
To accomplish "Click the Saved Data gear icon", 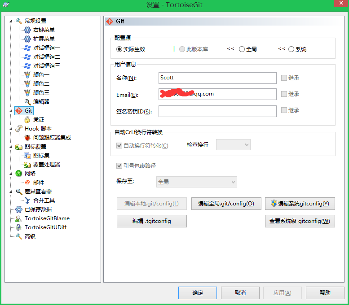I will point(18,209).
